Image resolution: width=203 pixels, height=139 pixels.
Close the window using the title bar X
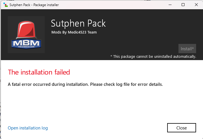point(196,5)
